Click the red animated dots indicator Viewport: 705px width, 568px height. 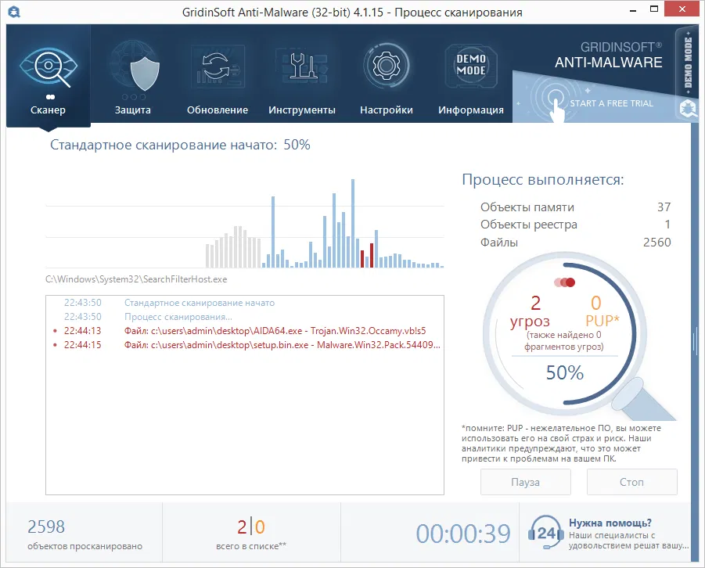coord(565,282)
